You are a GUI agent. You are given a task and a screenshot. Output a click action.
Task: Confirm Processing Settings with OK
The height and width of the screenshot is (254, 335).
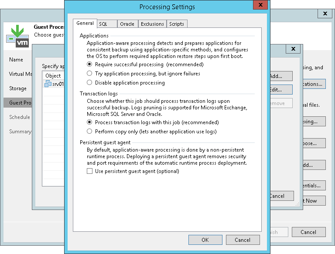205,240
